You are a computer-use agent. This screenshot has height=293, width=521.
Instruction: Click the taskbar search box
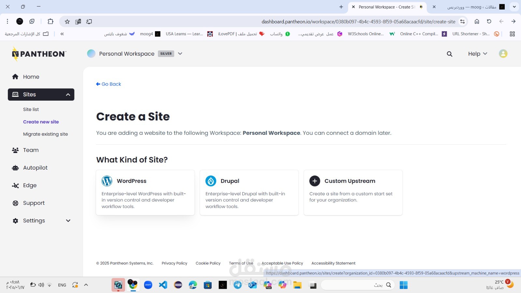click(x=358, y=285)
